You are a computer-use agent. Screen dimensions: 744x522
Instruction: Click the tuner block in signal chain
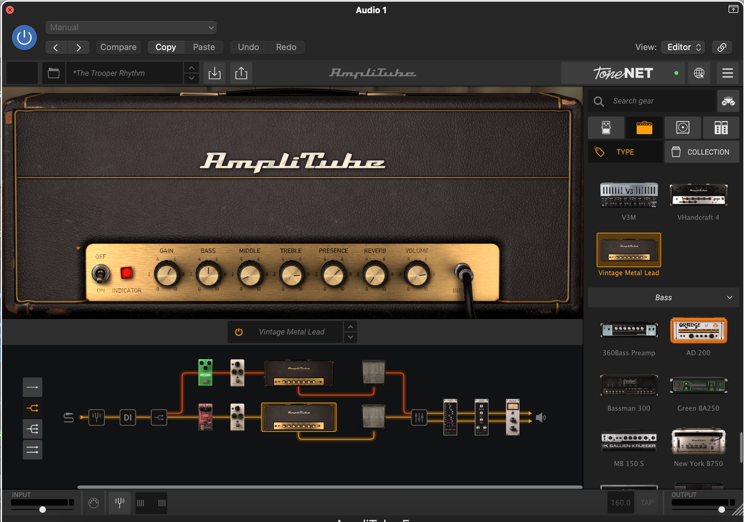96,417
